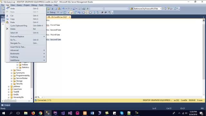
Task: Open the Tools menu in menu bar
Action: pyautogui.click(x=41, y=5)
